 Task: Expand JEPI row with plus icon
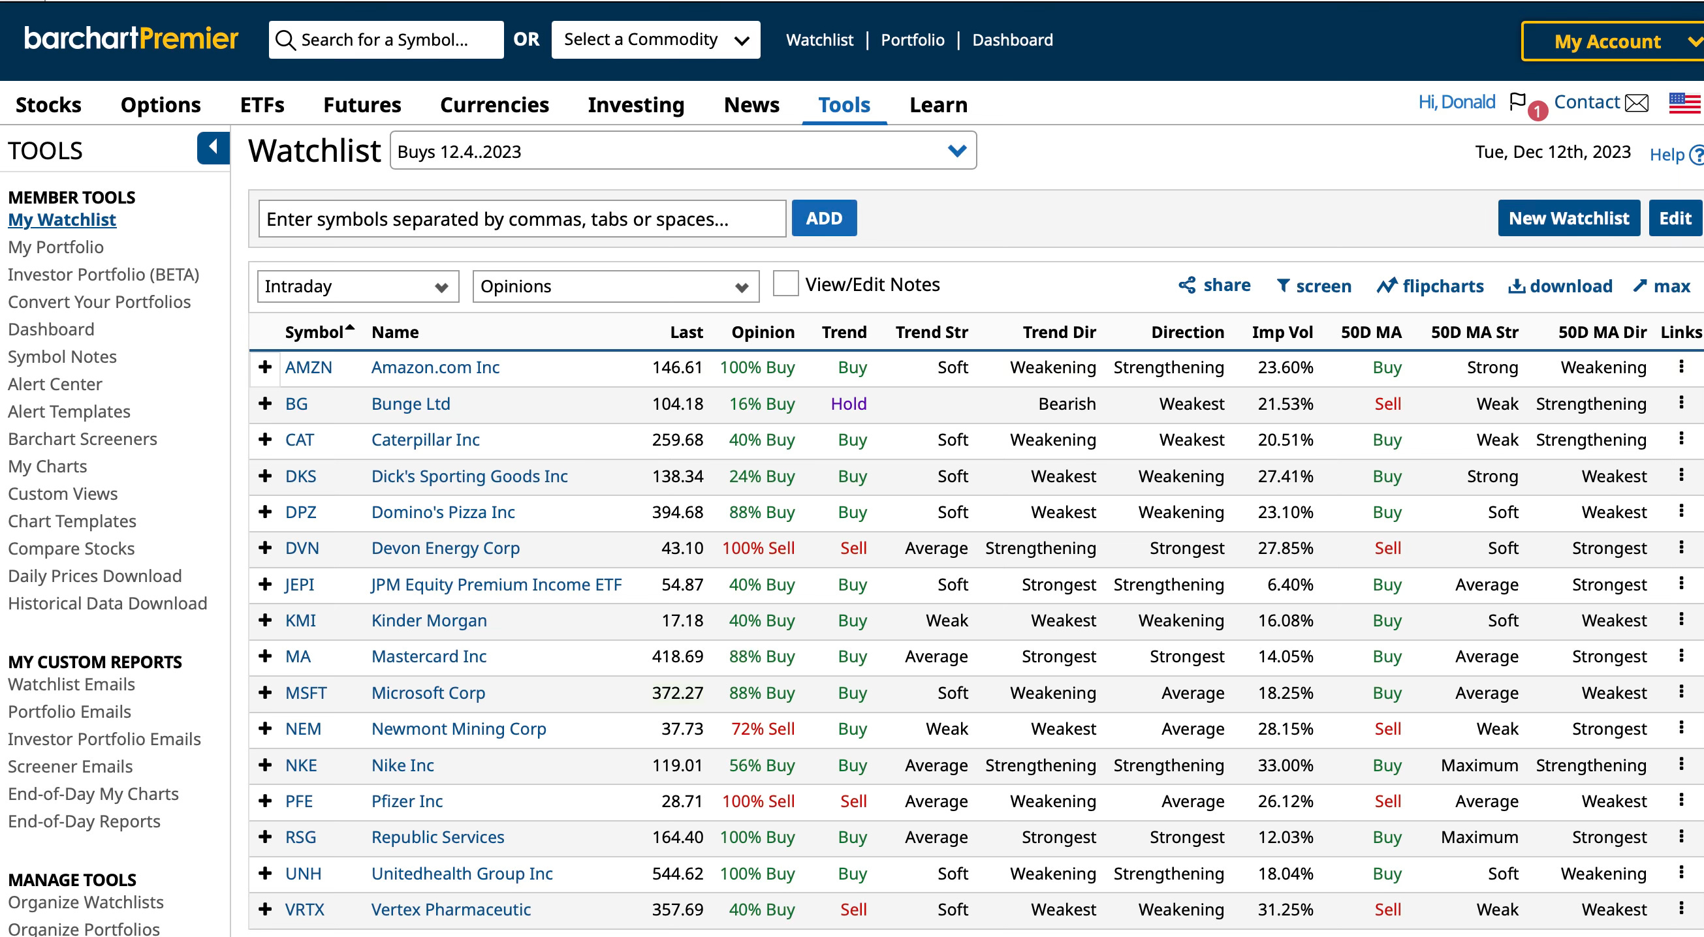click(265, 584)
